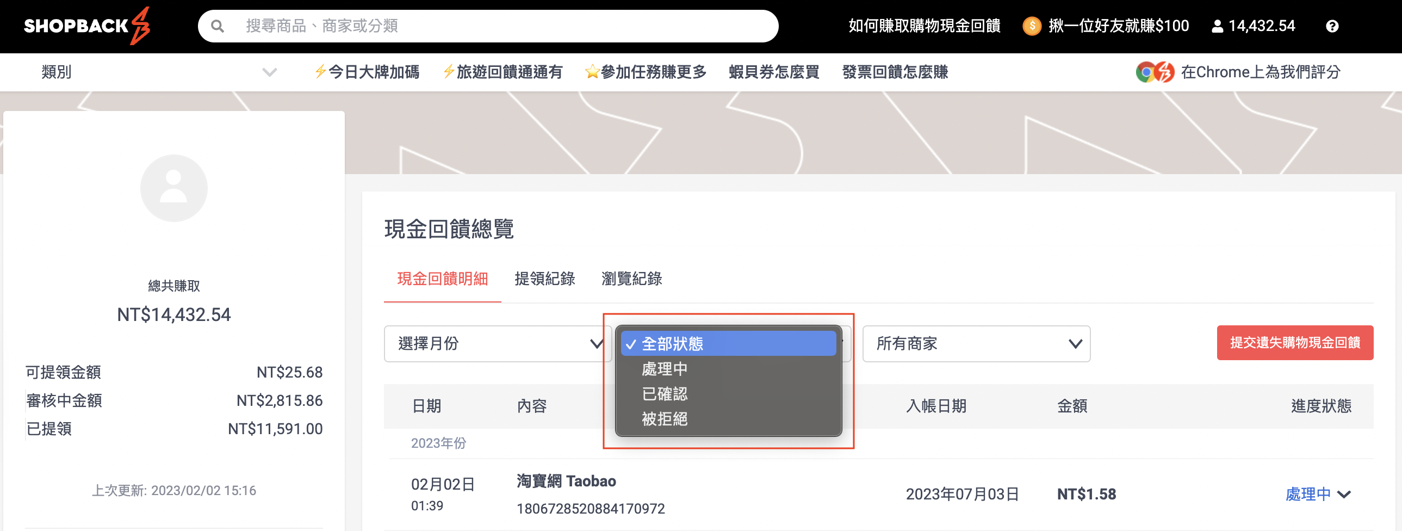This screenshot has width=1402, height=531.
Task: Click posting date 2023年07月03日
Action: 962,495
